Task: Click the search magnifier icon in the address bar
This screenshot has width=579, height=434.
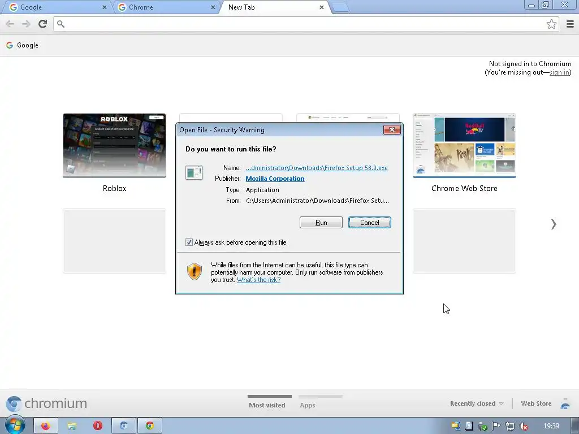Action: pos(61,24)
